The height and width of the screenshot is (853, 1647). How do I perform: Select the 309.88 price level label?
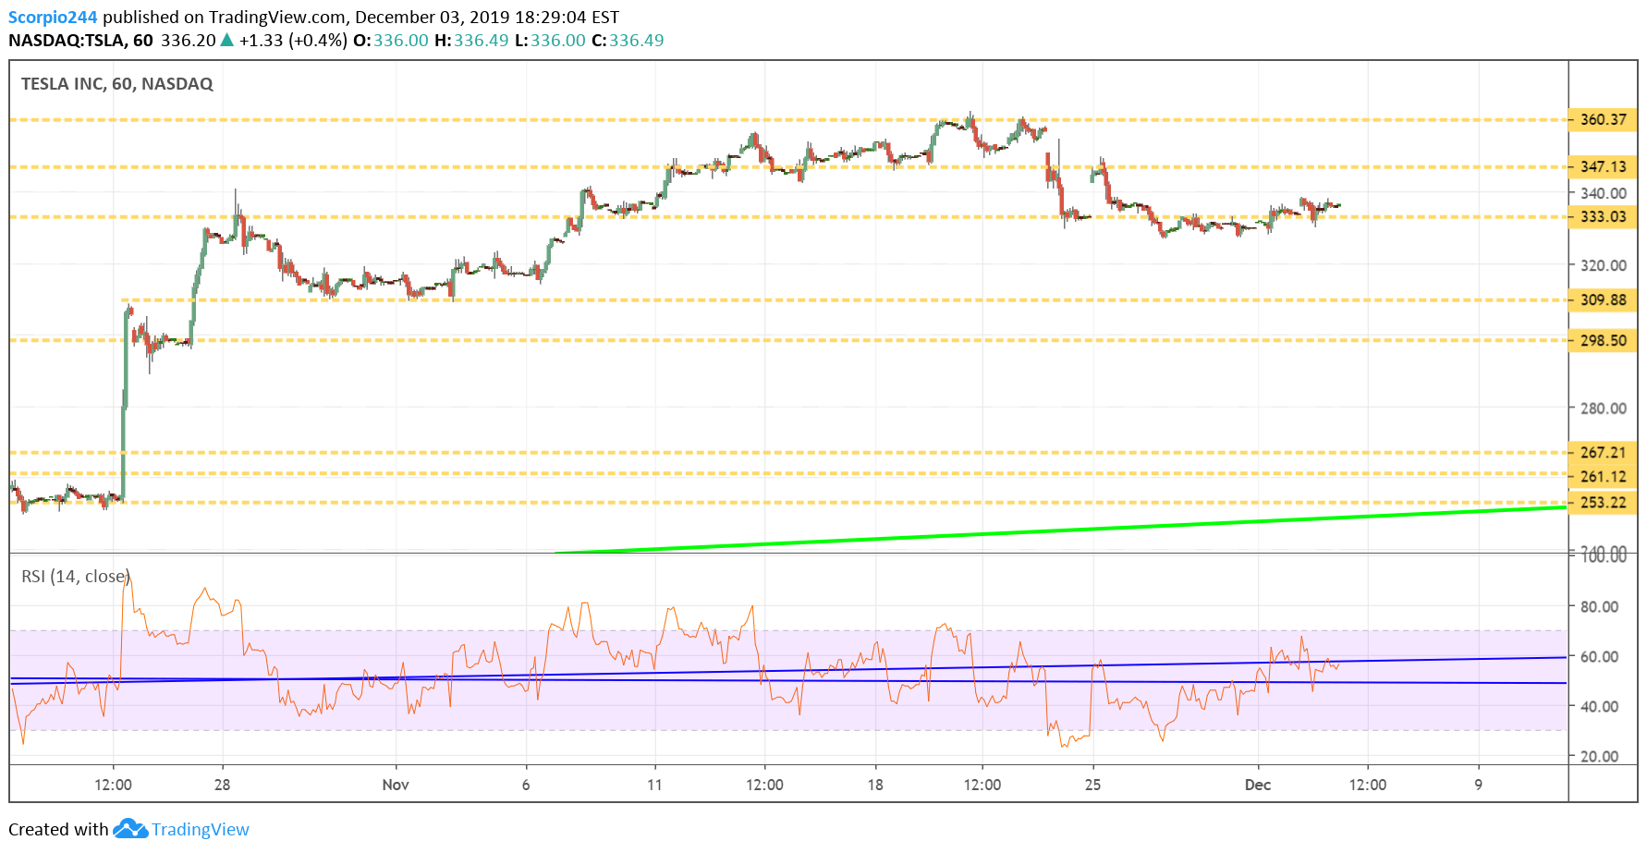(1603, 299)
